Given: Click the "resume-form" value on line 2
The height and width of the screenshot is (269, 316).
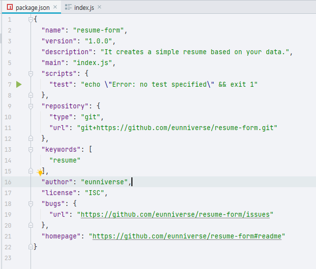Looking at the screenshot, I should [98, 30].
